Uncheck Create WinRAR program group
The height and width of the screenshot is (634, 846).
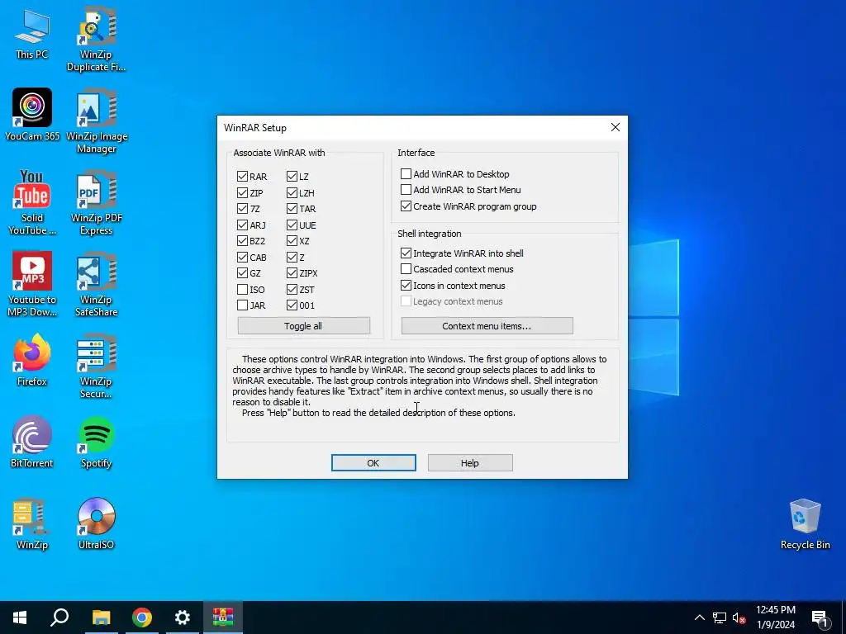pos(406,206)
